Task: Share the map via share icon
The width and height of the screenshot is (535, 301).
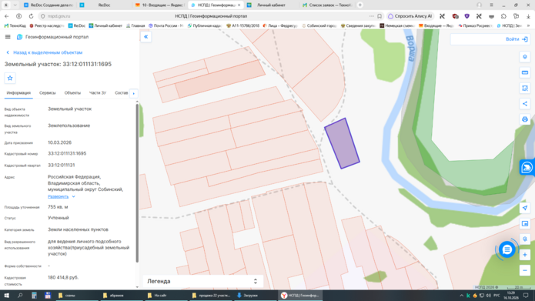Action: [x=525, y=104]
